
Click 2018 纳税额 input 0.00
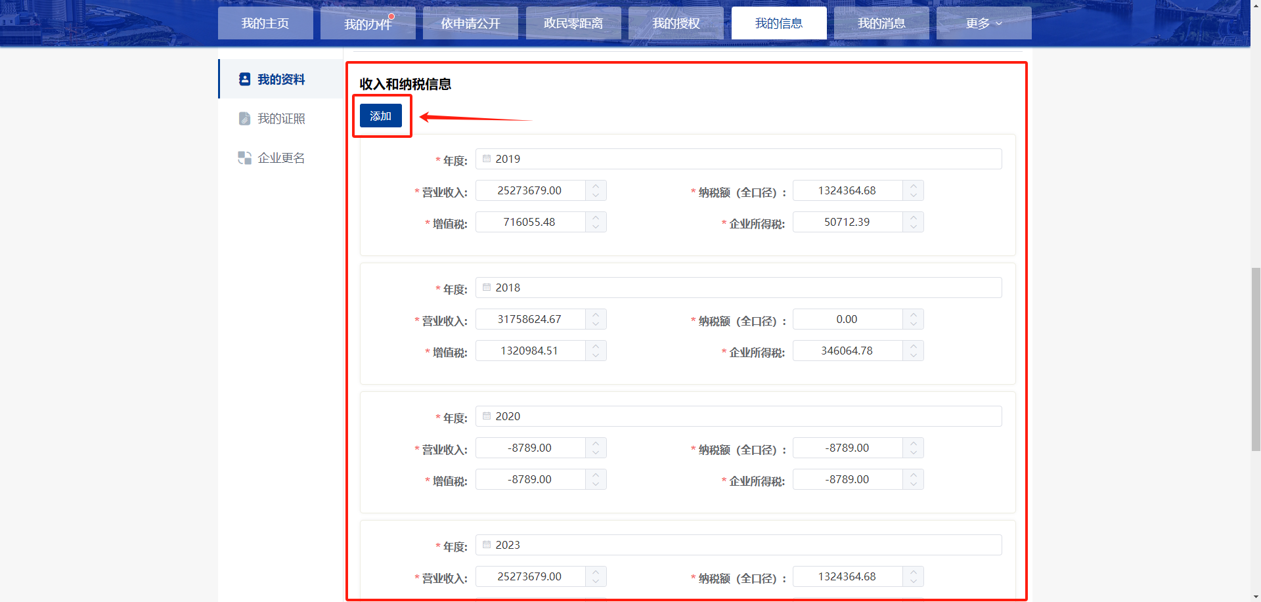(x=847, y=319)
